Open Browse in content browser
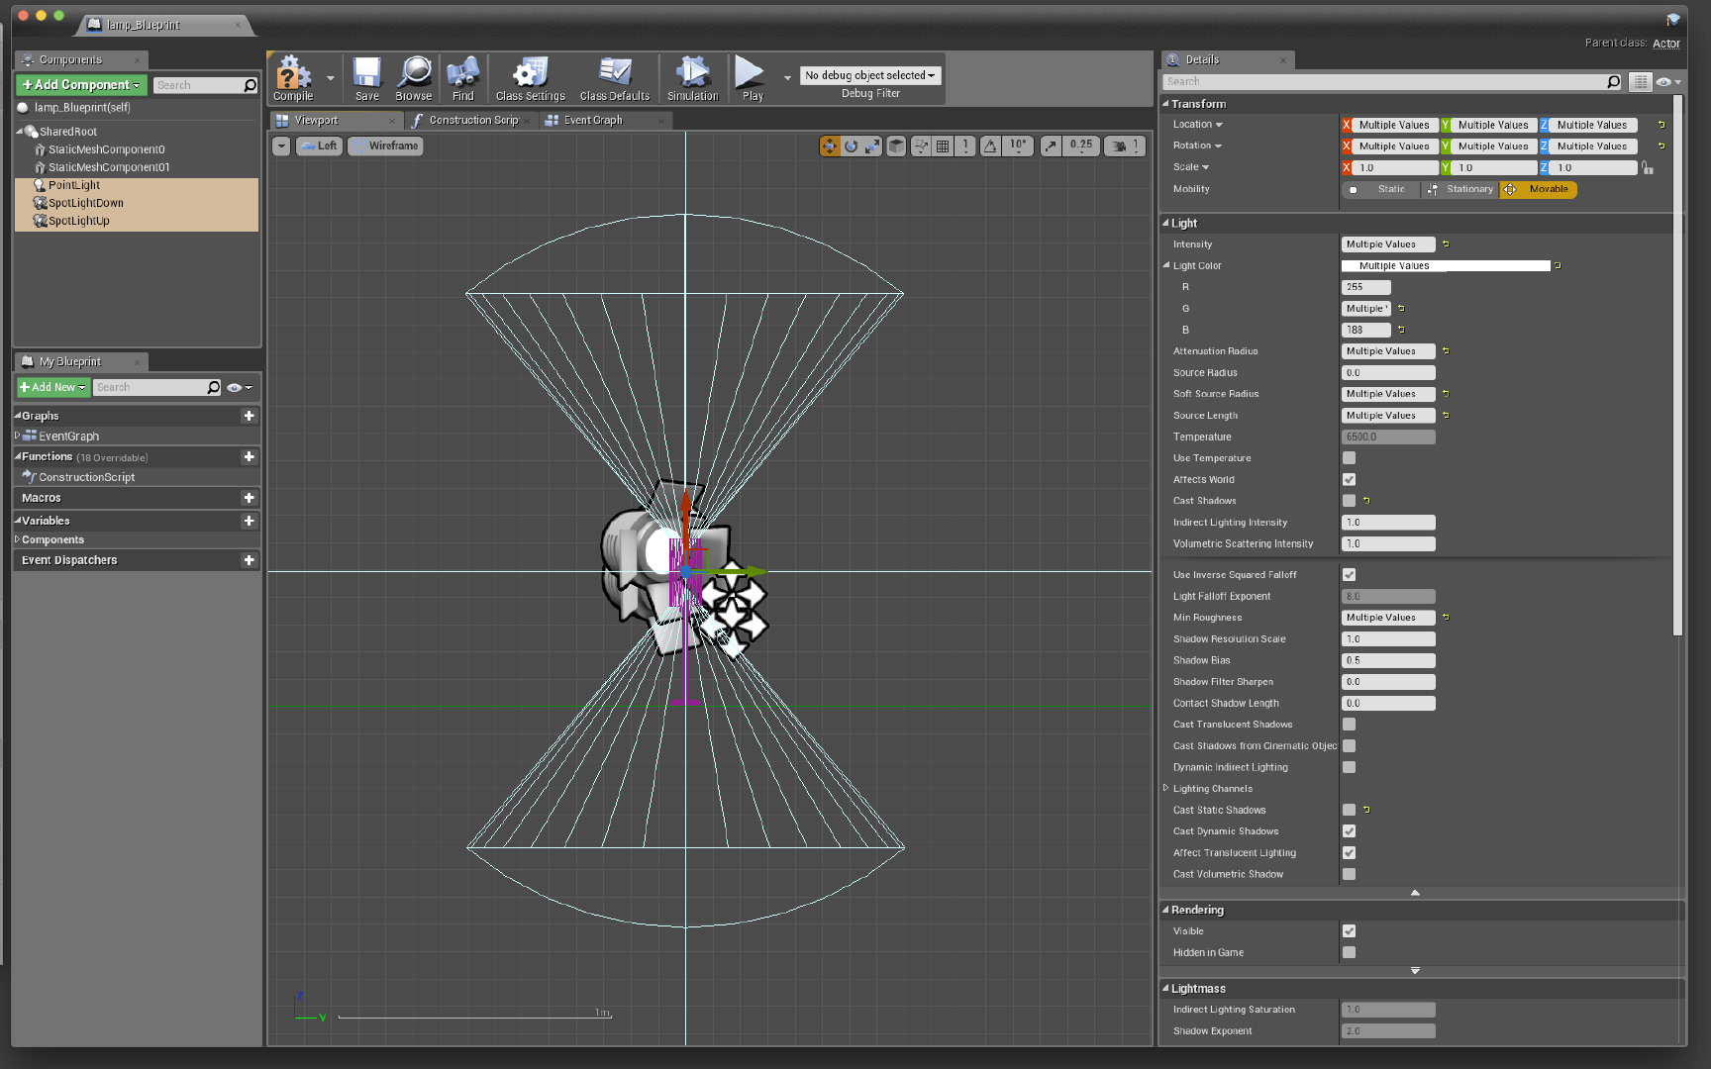 pos(413,78)
